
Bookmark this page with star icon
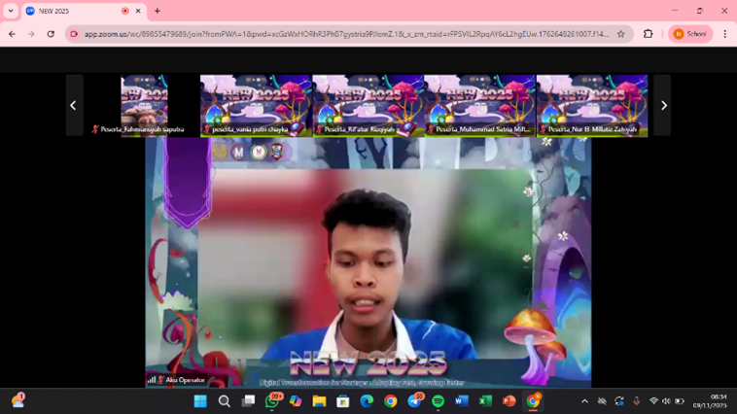(x=620, y=34)
